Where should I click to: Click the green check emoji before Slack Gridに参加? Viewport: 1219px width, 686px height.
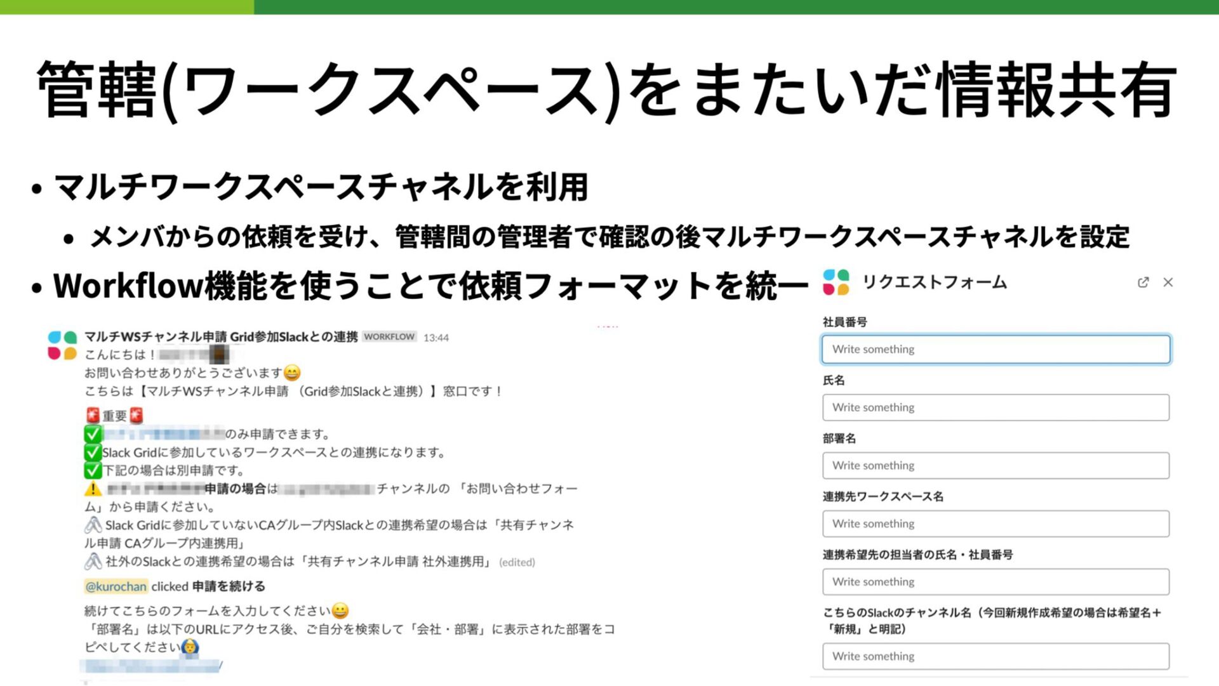click(93, 452)
